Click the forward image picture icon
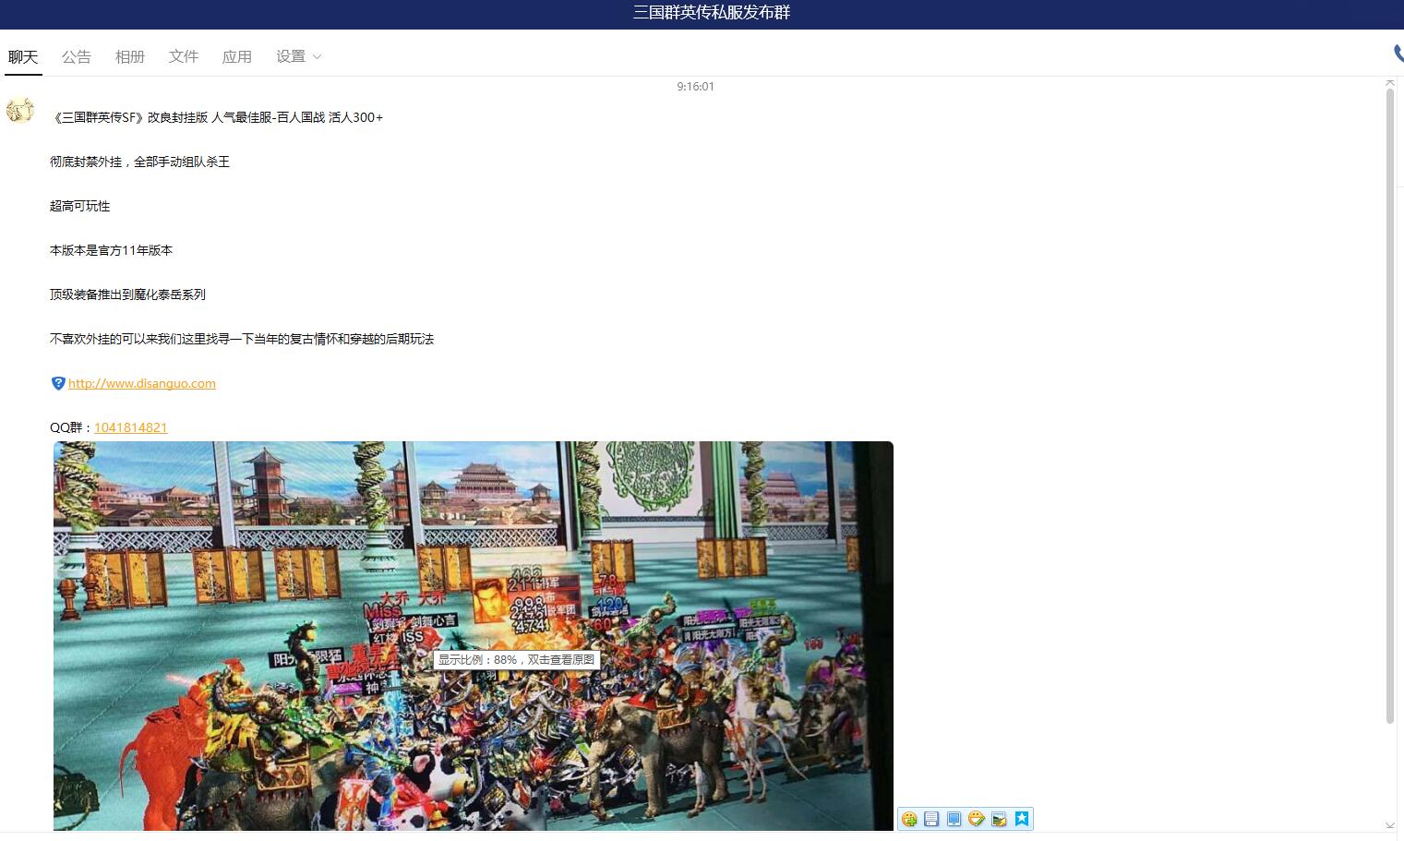 pyautogui.click(x=999, y=819)
